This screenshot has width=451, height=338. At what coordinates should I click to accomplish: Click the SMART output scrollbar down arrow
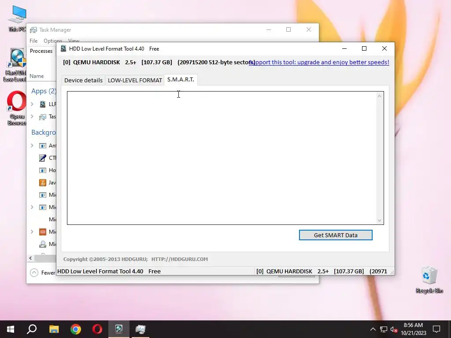coord(379,220)
